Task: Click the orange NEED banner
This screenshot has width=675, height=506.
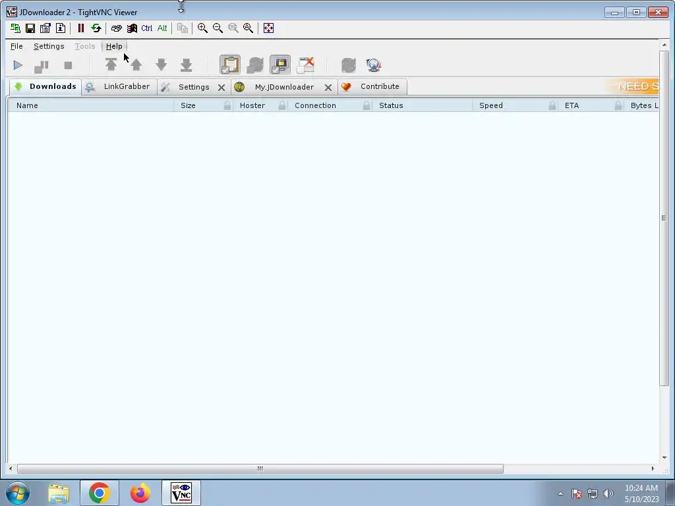Action: (633, 86)
